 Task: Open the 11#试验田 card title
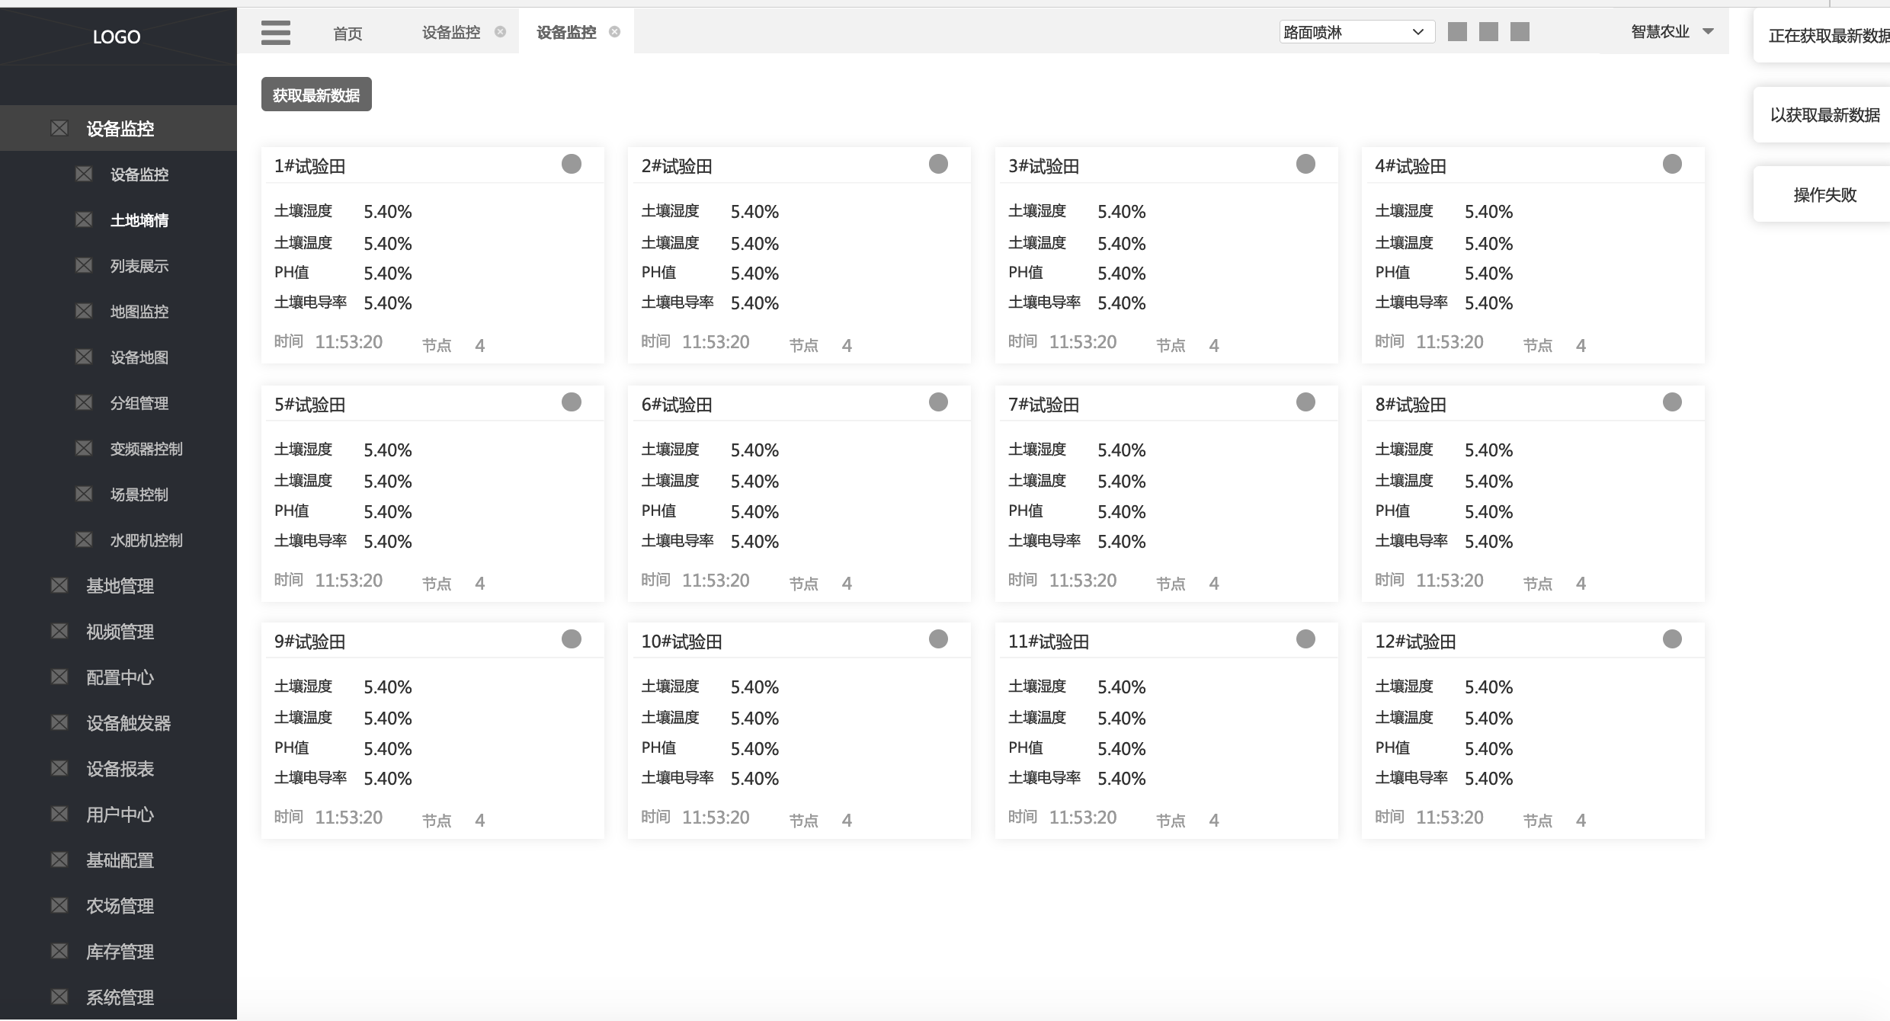[x=1049, y=642]
